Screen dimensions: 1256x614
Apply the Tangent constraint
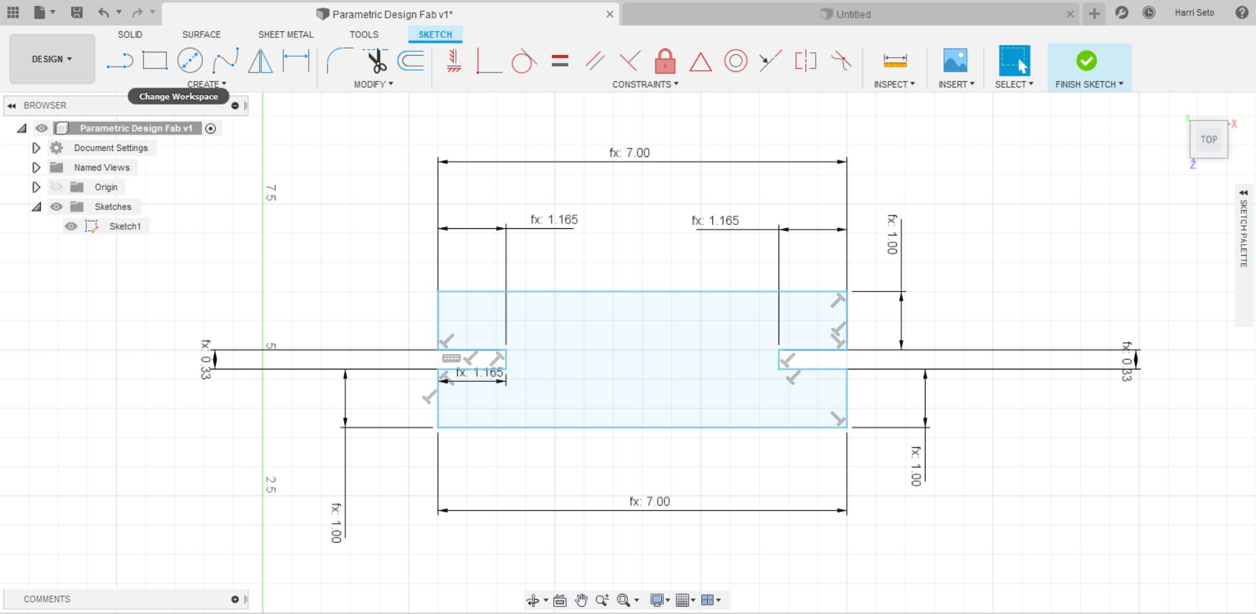click(523, 61)
